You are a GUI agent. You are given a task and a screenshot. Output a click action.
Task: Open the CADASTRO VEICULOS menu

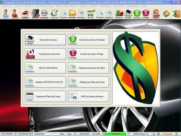[x=23, y=6]
